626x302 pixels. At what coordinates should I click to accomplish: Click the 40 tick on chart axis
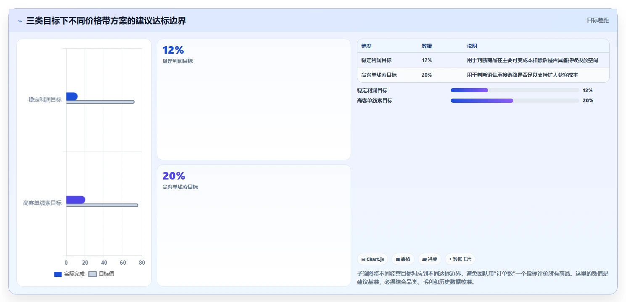click(104, 263)
